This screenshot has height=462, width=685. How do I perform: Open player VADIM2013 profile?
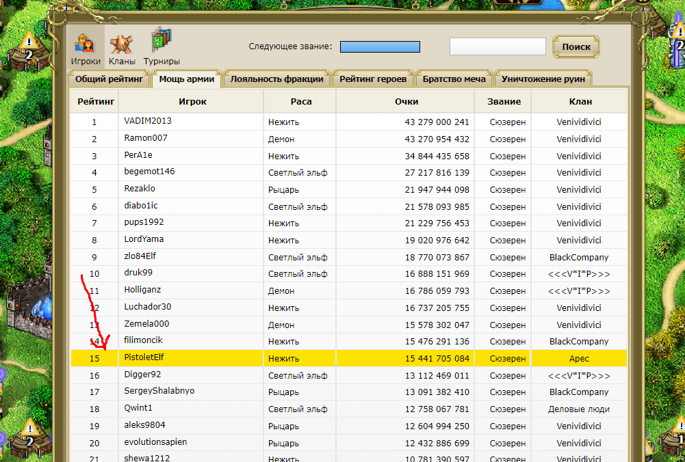(x=148, y=121)
